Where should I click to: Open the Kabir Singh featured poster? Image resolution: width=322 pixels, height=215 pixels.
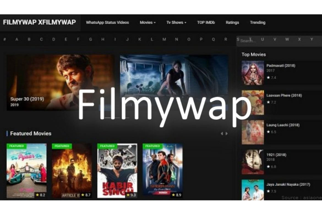pos(117,171)
